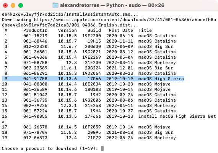Click ProductID 002-79225 in row 14
The height and width of the screenshot is (153, 218).
coord(35,105)
